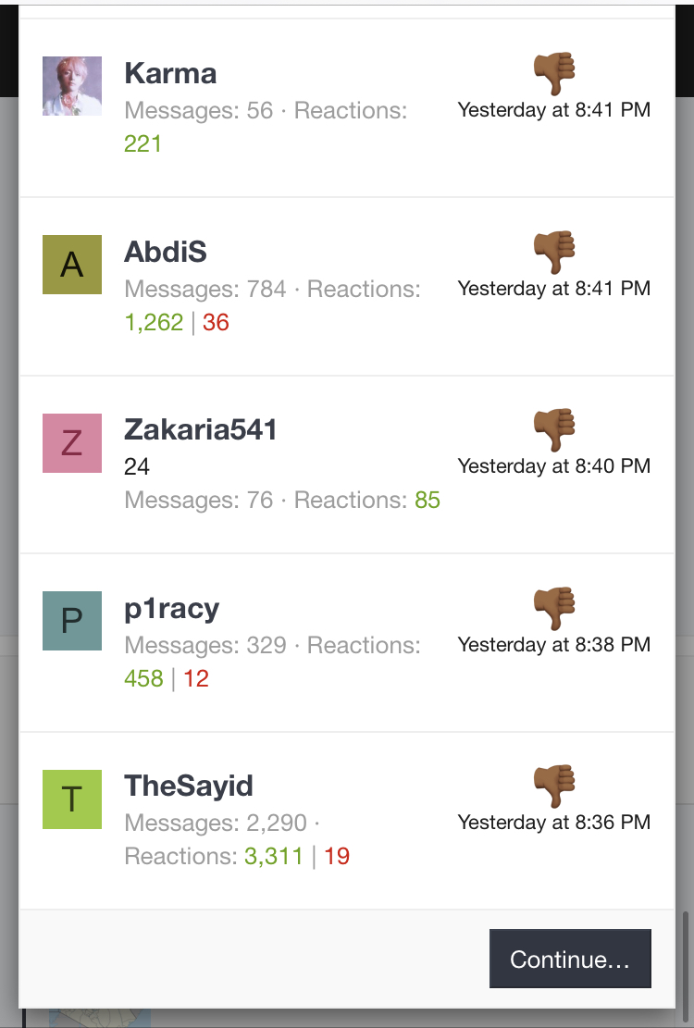694x1028 pixels.
Task: Open the p1racy username link
Action: point(172,609)
